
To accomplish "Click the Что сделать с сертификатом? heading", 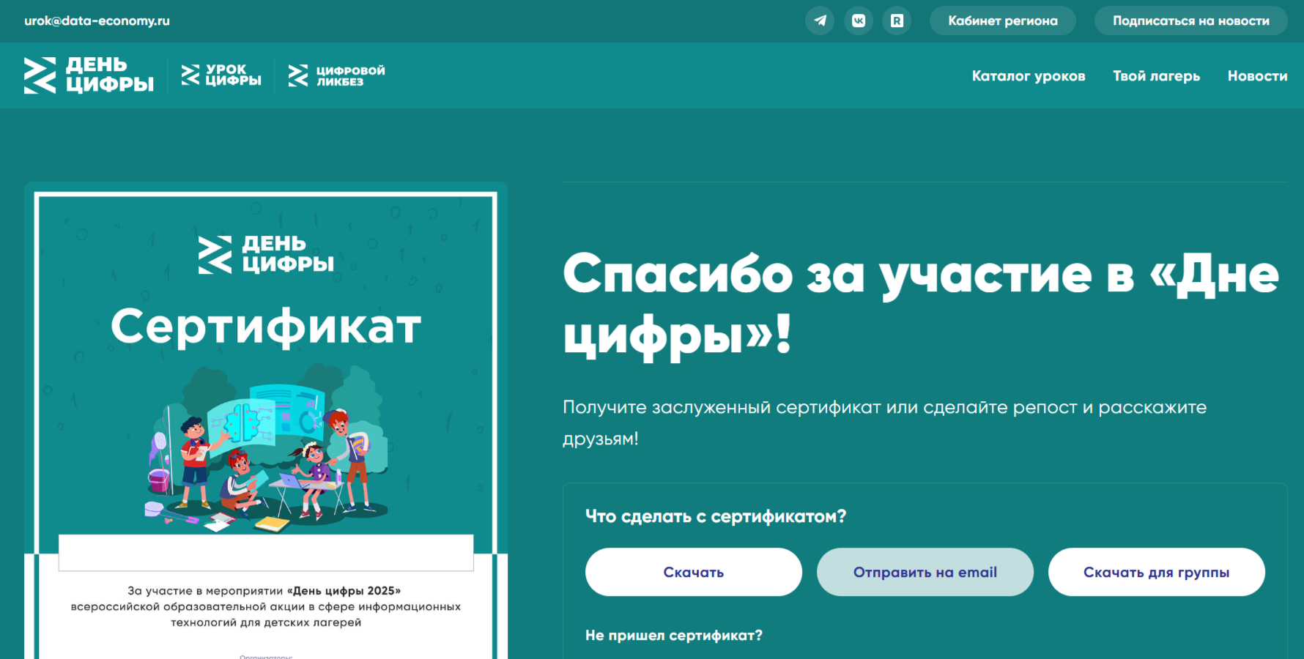I will [716, 516].
